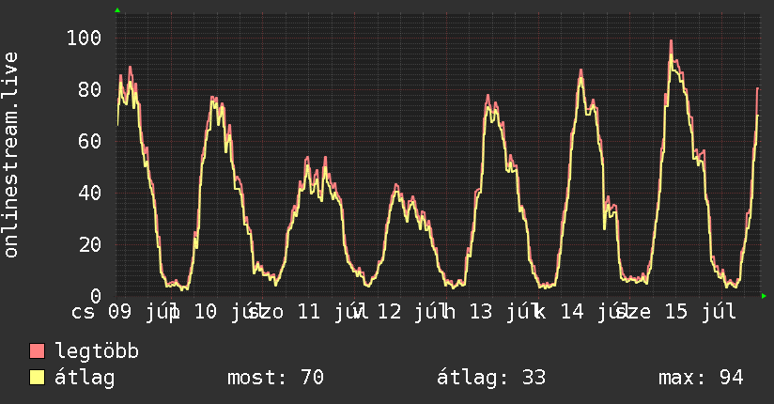
Task: Click the 'cs 09 júl' date label
Action: point(124,312)
